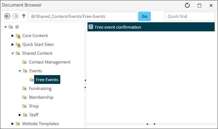Click the path address field
The height and width of the screenshot is (129, 218).
[83, 16]
